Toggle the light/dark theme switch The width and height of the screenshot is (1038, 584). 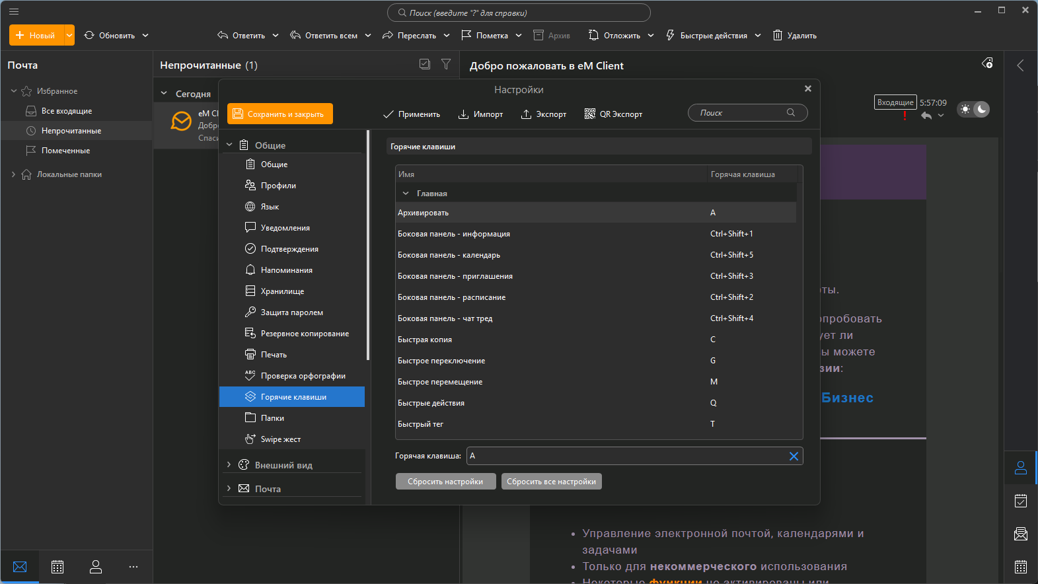pos(973,109)
